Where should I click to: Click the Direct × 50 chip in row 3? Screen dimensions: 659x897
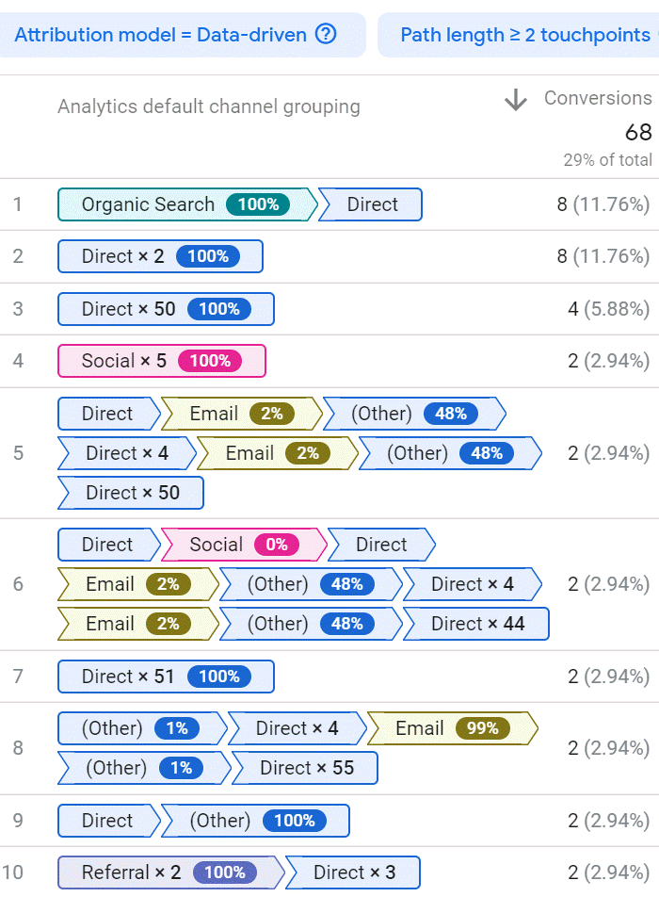[166, 309]
